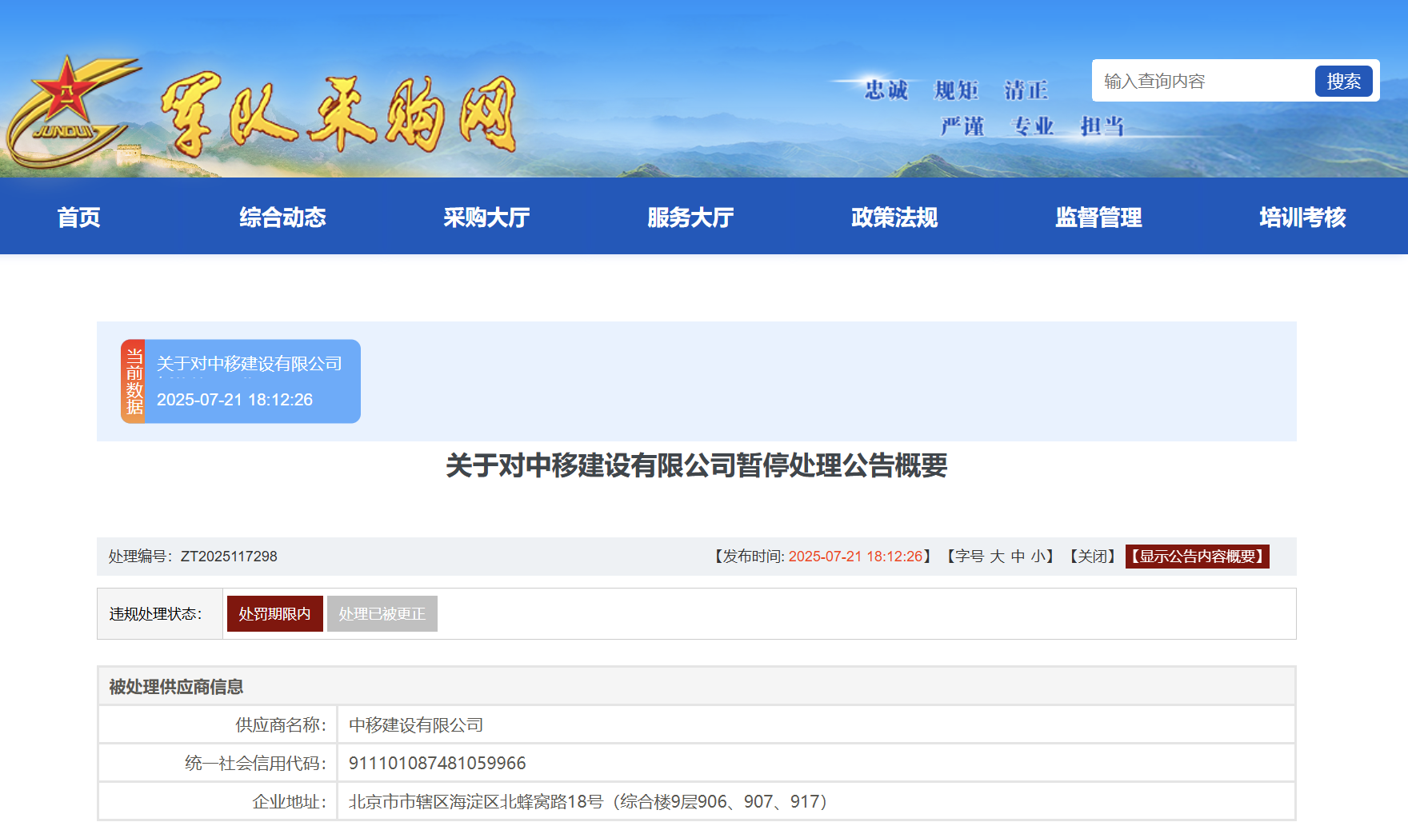Click the search input field
Image resolution: width=1408 pixels, height=830 pixels.
(1205, 81)
